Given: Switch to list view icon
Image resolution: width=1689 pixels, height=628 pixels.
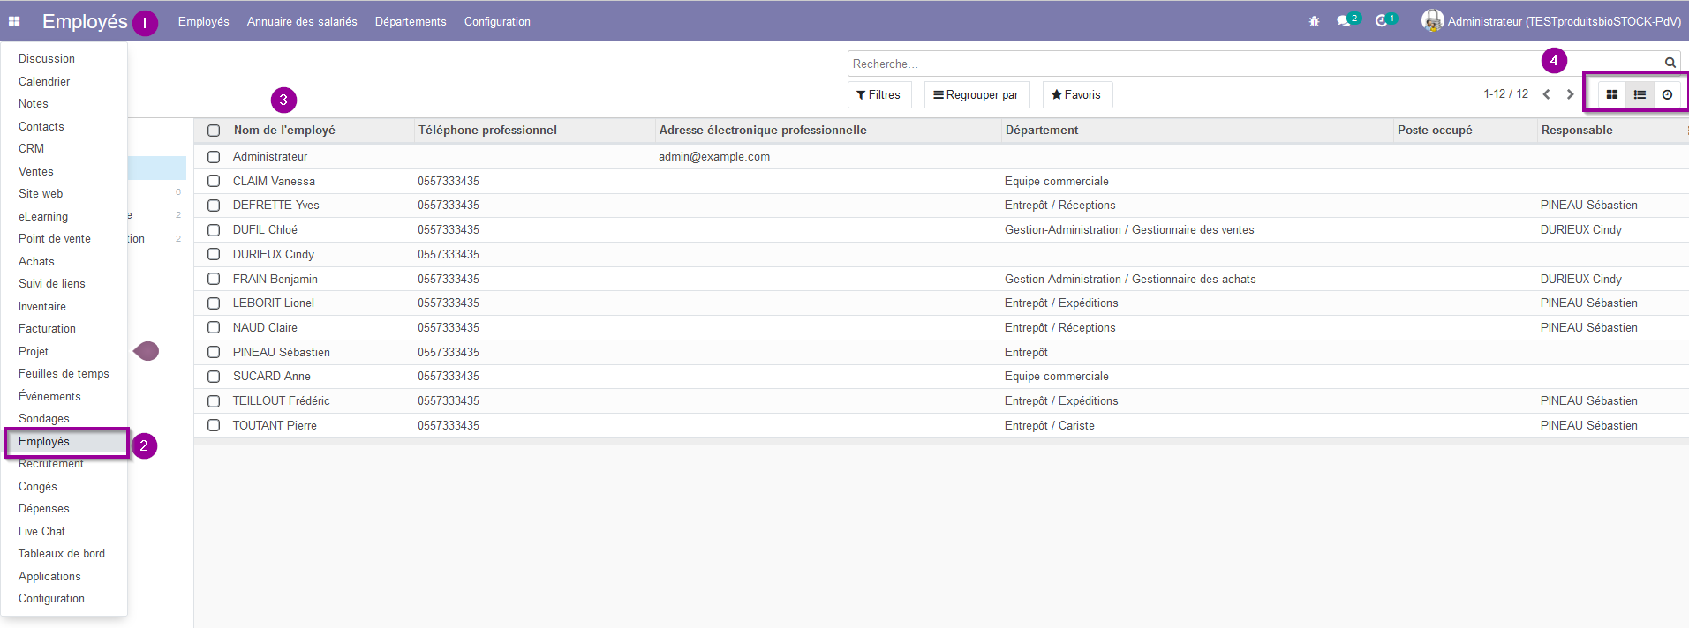Looking at the screenshot, I should [1640, 94].
